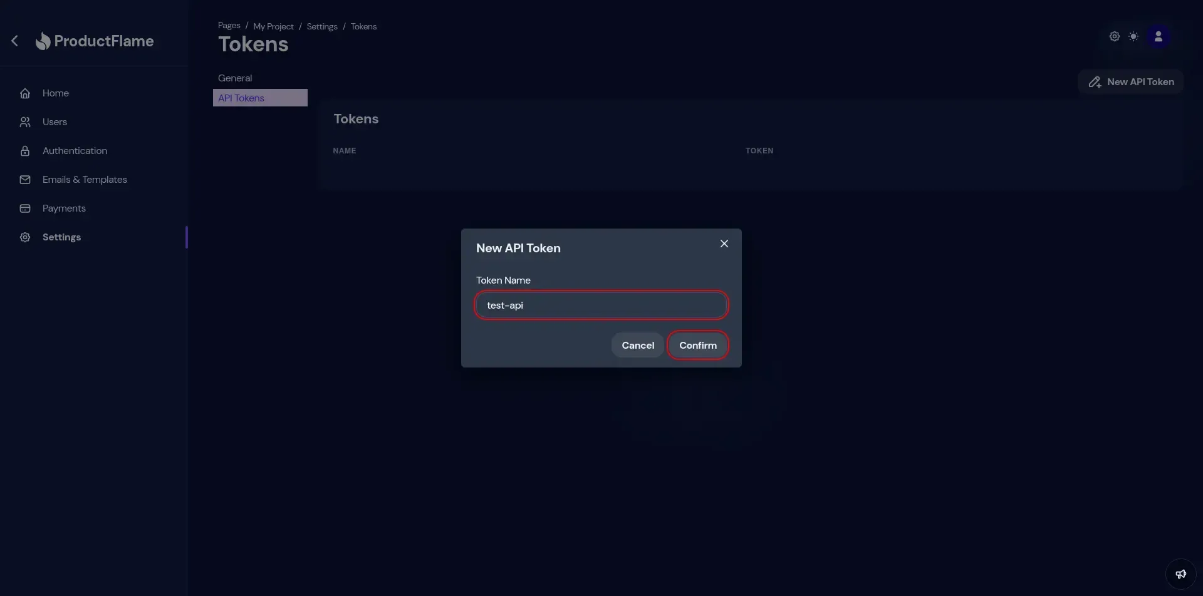
Task: Click the Emails envelope icon in sidebar
Action: click(25, 180)
